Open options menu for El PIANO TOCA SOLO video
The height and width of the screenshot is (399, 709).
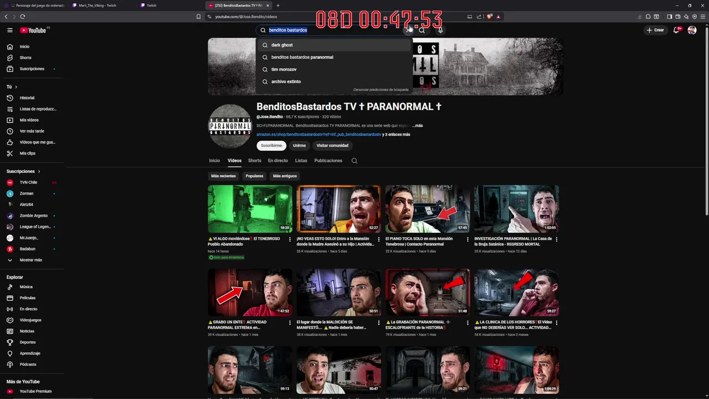(x=468, y=239)
